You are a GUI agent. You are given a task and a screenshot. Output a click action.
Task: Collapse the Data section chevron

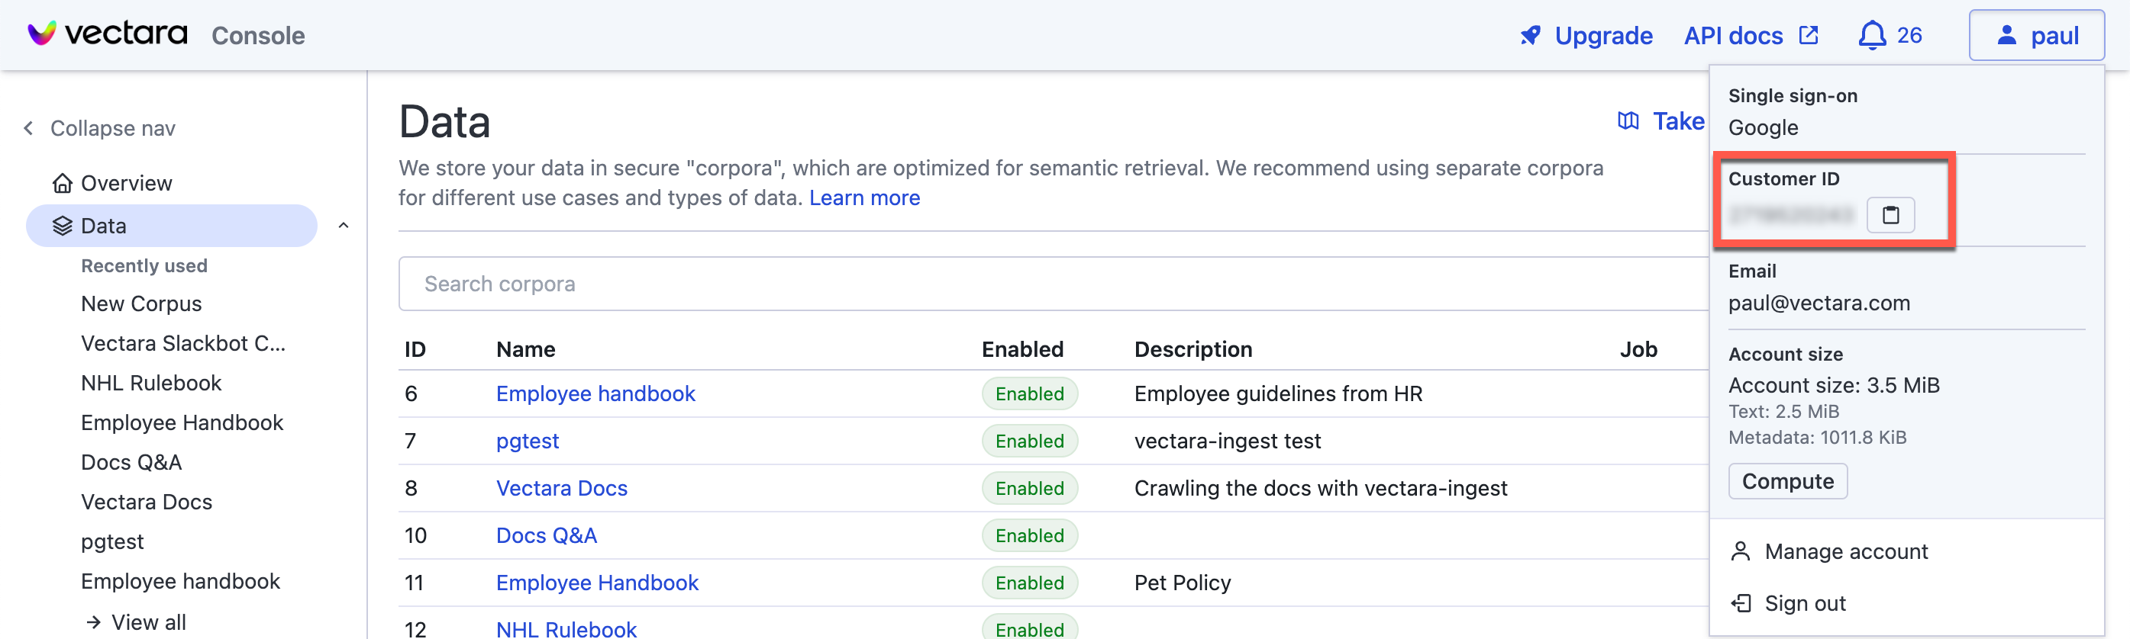pyautogui.click(x=343, y=226)
